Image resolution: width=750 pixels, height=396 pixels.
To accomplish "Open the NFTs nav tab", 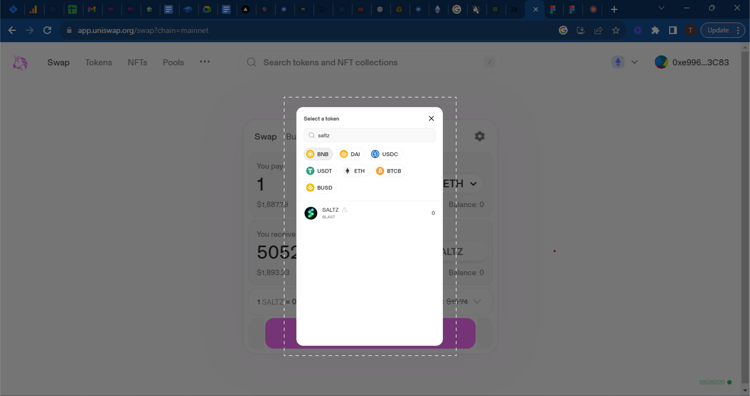I will coord(137,62).
